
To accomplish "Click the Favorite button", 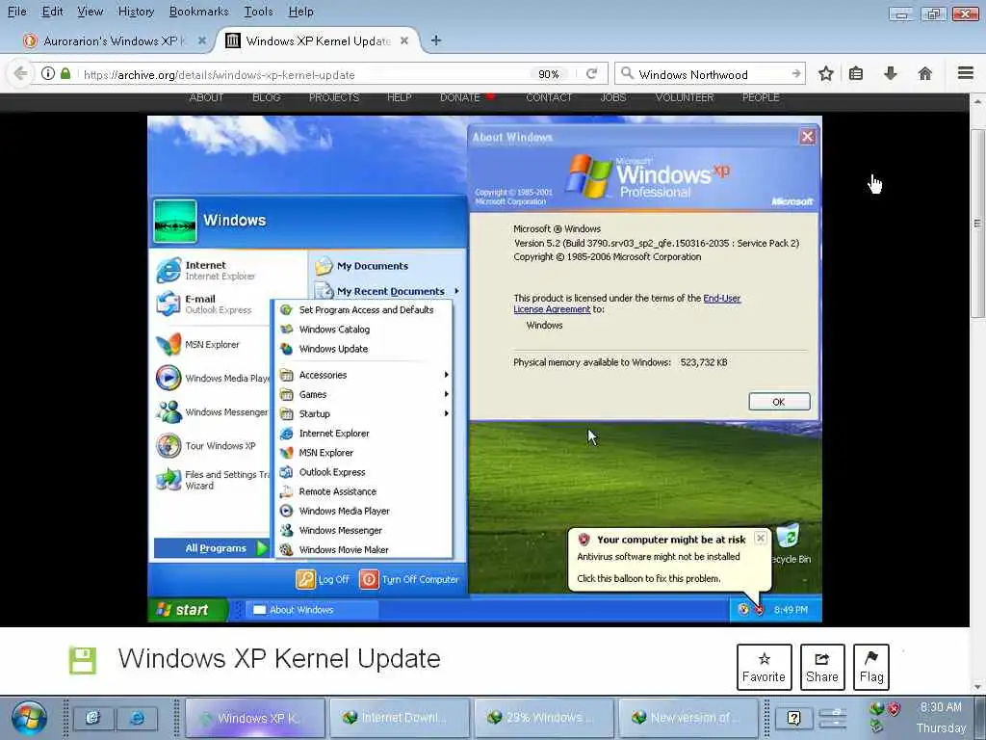I will (x=764, y=668).
